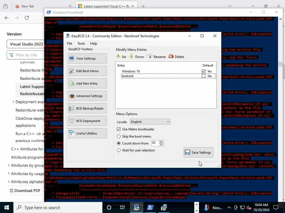The height and width of the screenshot is (213, 285).
Task: Click Save Settings button
Action: (x=198, y=153)
